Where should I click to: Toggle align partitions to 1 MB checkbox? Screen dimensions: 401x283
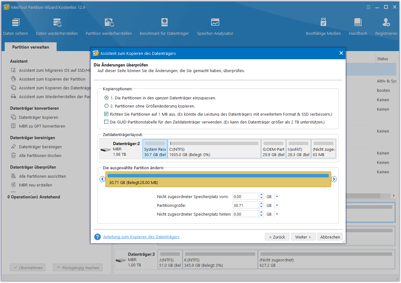pyautogui.click(x=106, y=114)
